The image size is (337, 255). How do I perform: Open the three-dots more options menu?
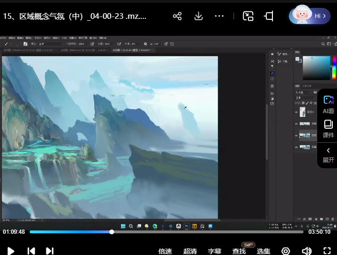219,16
